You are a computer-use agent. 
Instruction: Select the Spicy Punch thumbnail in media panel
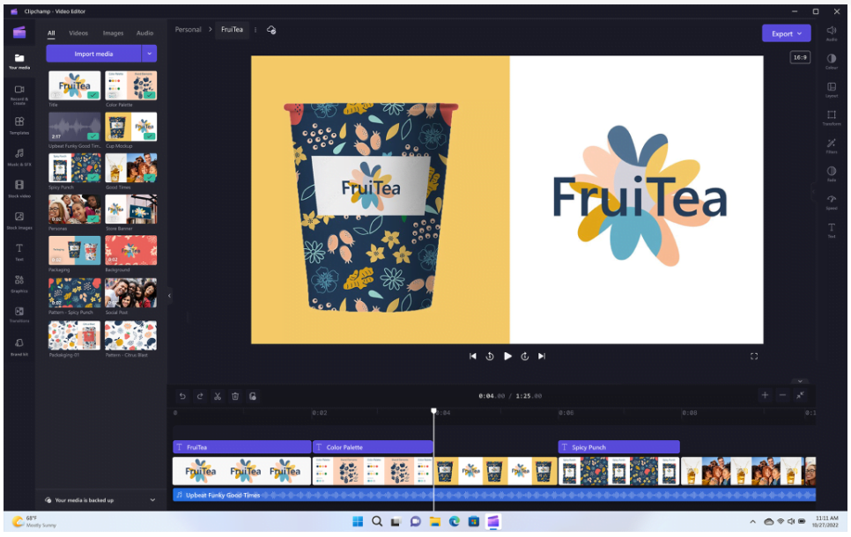point(74,167)
